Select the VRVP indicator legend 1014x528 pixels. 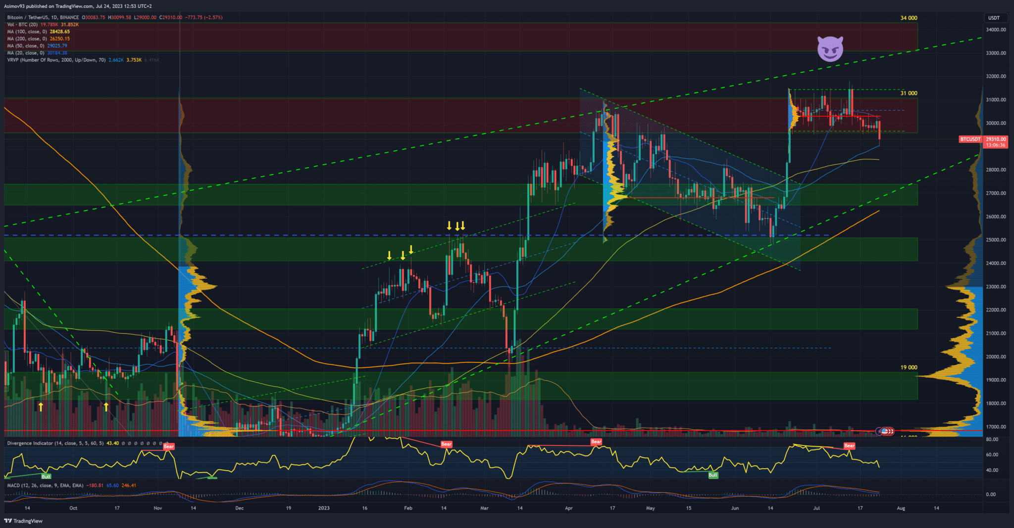coord(56,60)
